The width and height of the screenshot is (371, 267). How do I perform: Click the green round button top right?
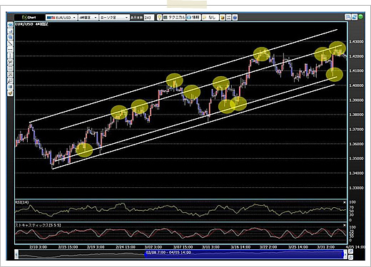tap(360, 17)
